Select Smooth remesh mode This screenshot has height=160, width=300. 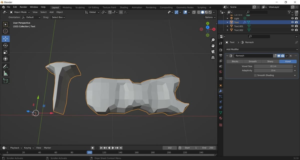pos(252,61)
